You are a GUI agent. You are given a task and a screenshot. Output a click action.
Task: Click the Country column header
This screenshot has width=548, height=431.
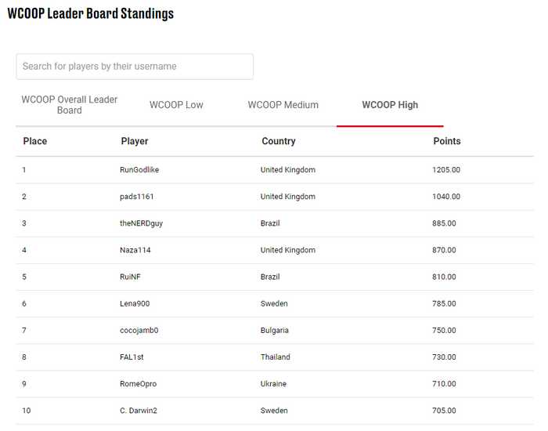point(279,141)
